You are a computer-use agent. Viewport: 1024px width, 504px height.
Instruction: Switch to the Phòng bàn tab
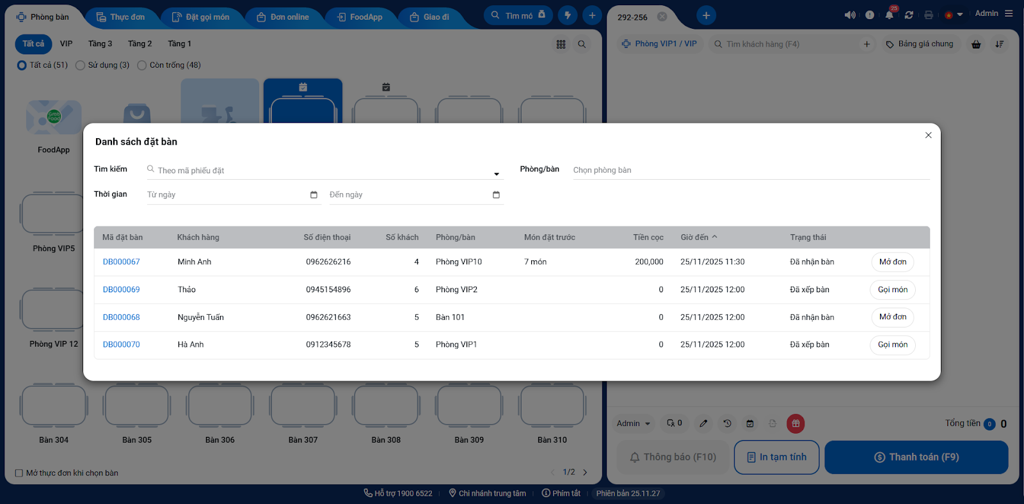[43, 17]
